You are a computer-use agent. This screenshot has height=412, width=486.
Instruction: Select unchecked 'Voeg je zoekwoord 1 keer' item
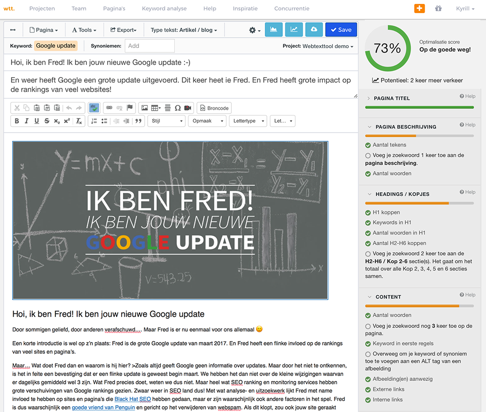tap(368, 155)
